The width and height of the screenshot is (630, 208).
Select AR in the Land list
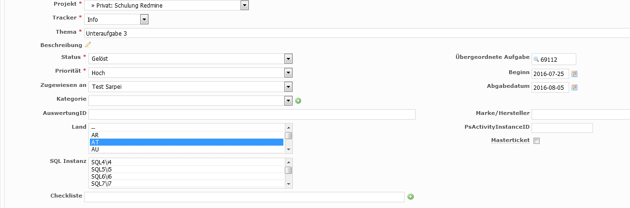(x=186, y=135)
